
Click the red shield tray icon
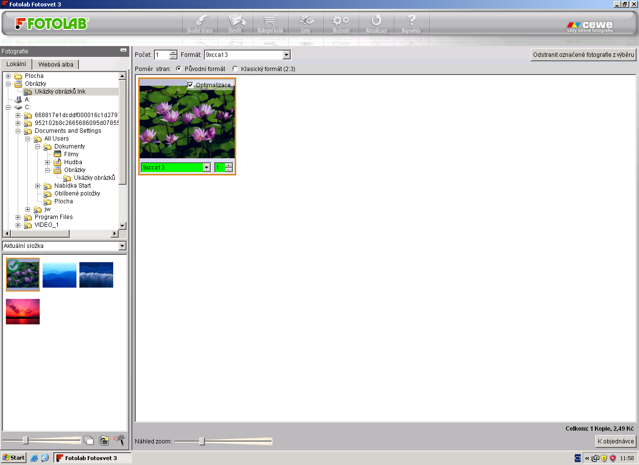click(x=613, y=458)
